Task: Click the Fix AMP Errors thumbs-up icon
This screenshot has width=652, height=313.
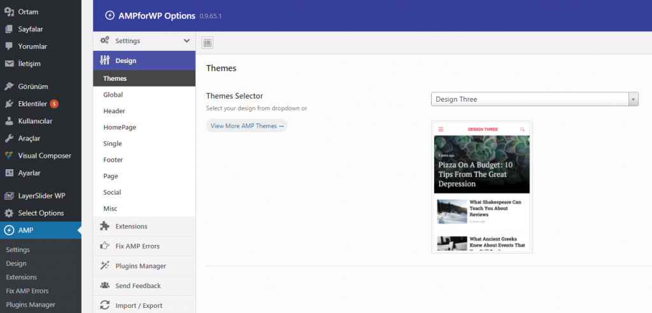Action: pos(105,246)
